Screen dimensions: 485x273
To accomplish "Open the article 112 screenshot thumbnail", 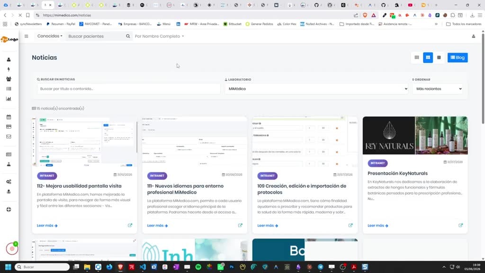I will (x=84, y=142).
